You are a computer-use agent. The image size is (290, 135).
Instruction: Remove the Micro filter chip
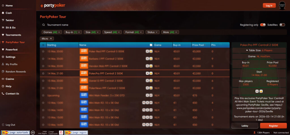[x=51, y=39]
